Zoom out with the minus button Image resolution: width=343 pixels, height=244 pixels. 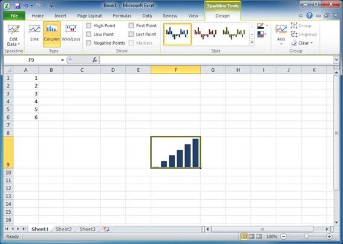tap(284, 236)
